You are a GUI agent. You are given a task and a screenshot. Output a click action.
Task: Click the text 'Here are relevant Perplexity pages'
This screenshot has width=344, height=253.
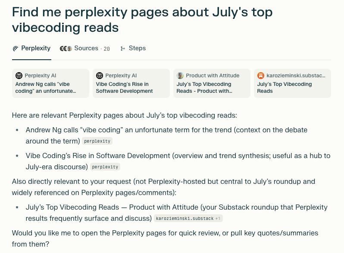tap(125, 115)
